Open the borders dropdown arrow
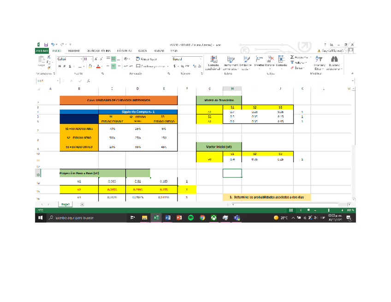Image resolution: width=391 pixels, height=302 pixels. click(x=83, y=66)
